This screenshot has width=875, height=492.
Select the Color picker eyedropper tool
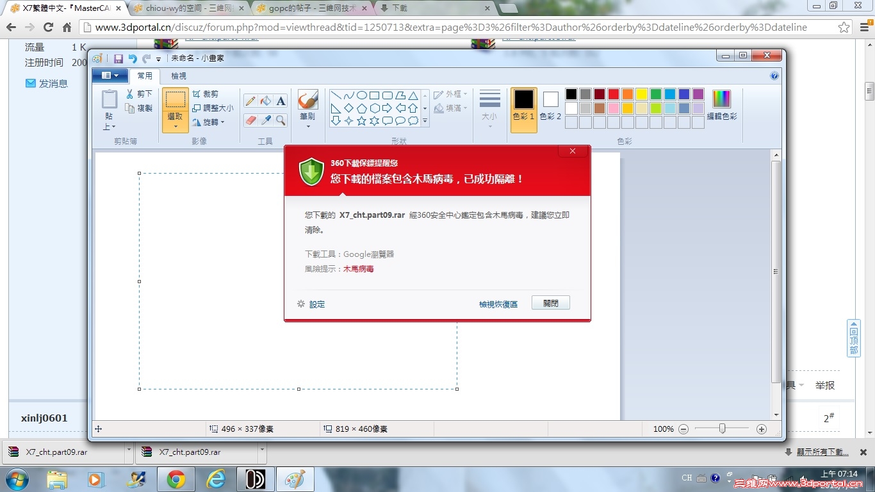click(266, 120)
